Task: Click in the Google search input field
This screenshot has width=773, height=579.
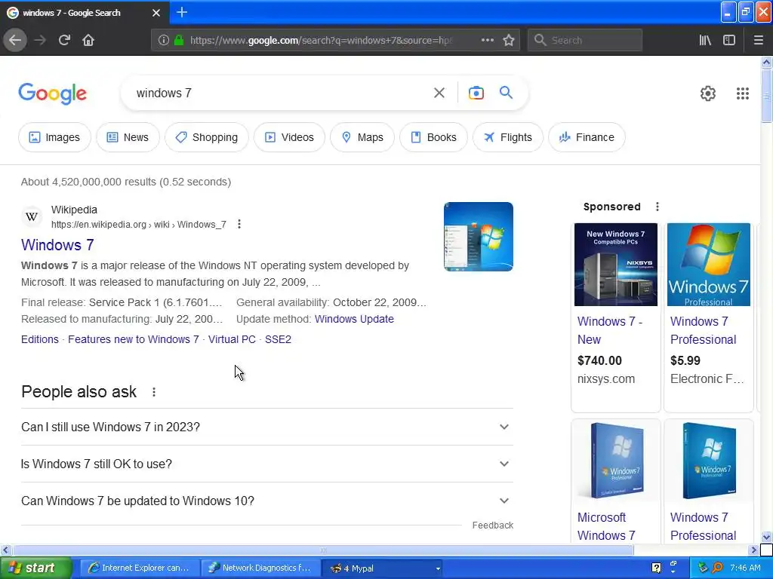Action: point(281,93)
